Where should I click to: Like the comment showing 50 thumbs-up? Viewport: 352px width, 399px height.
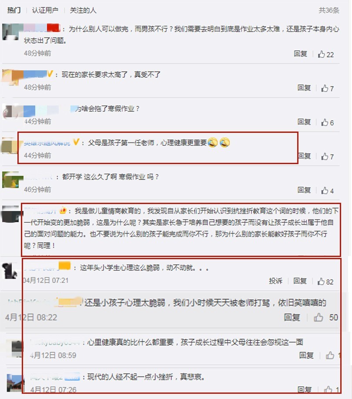(x=318, y=317)
